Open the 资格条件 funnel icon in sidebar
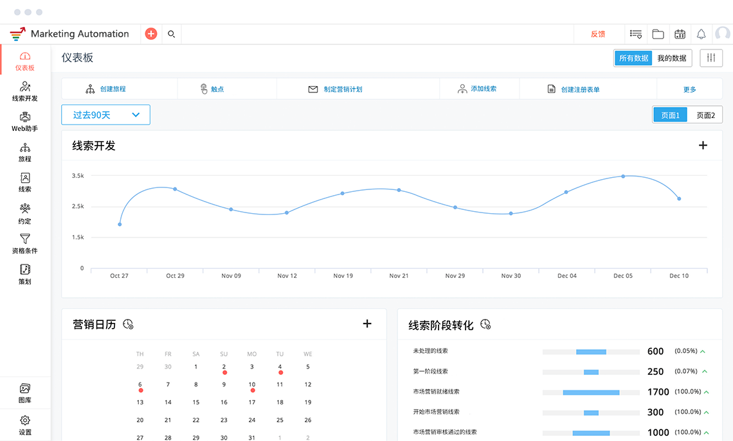This screenshot has width=733, height=441. point(24,245)
